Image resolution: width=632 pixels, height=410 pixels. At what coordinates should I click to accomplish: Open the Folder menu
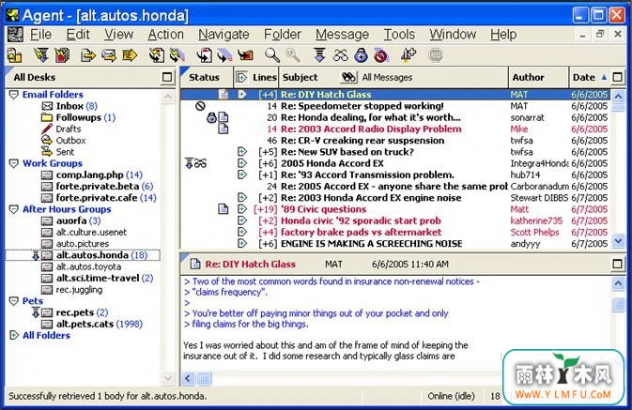283,35
